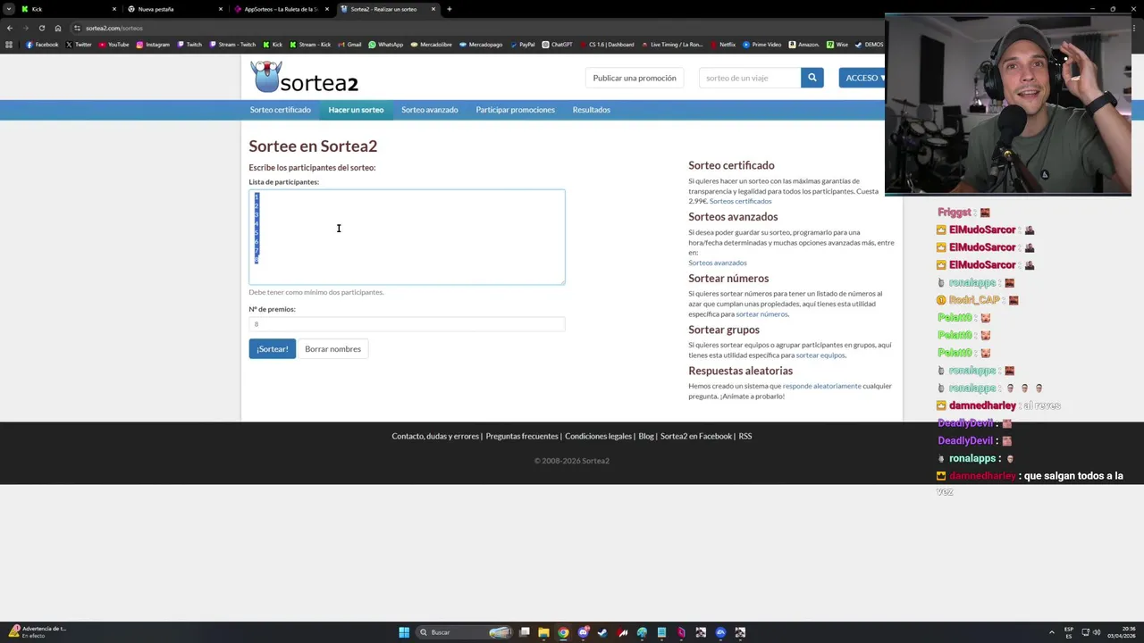Open the RSS footer link
The height and width of the screenshot is (643, 1144).
click(x=745, y=436)
